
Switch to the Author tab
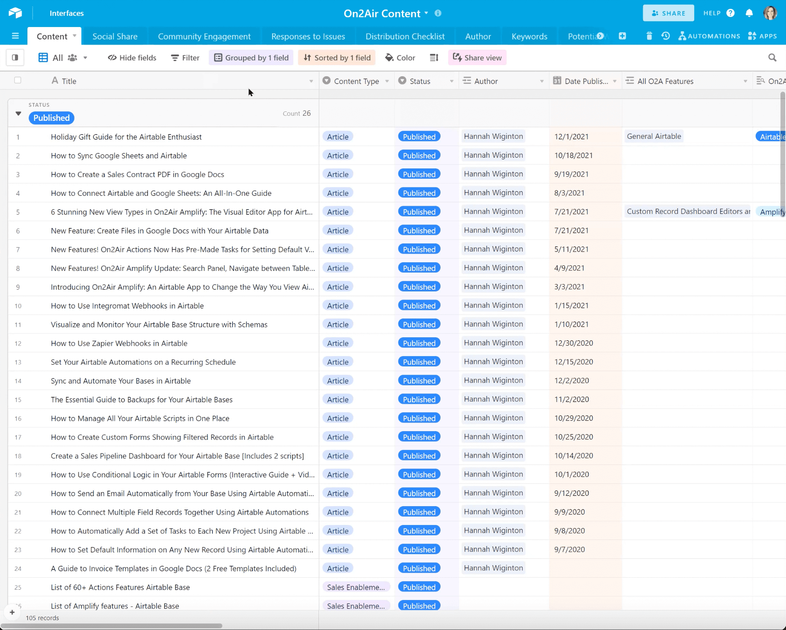478,36
